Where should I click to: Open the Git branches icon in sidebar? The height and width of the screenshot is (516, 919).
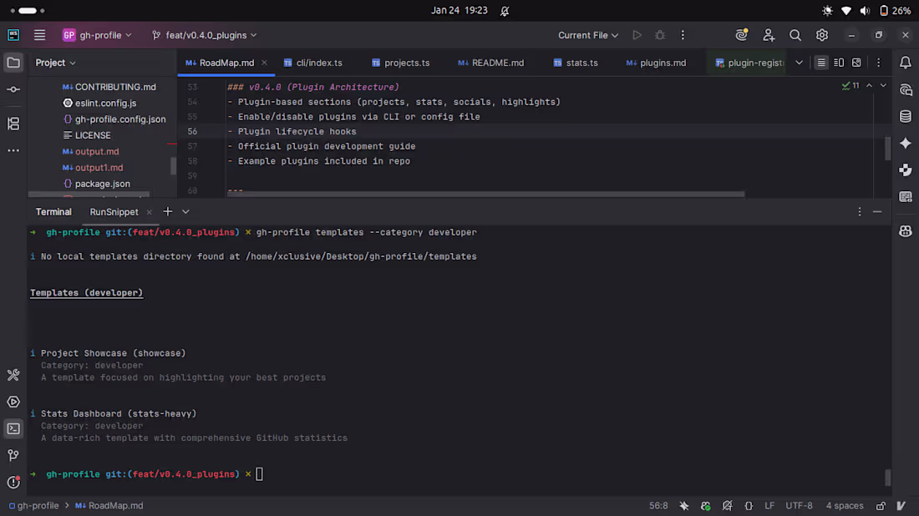(x=13, y=455)
